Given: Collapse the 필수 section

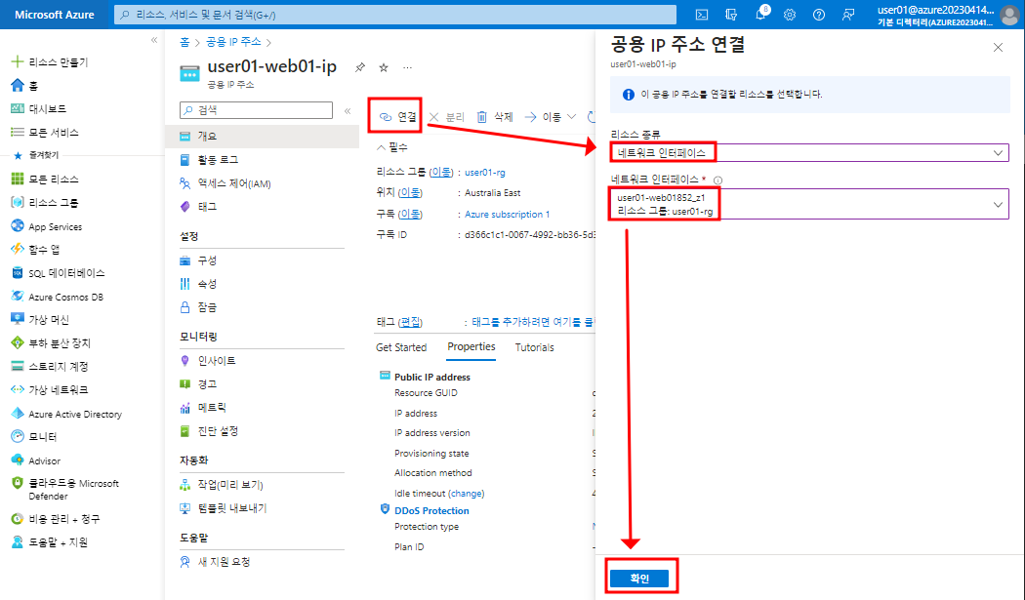Looking at the screenshot, I should (x=391, y=147).
